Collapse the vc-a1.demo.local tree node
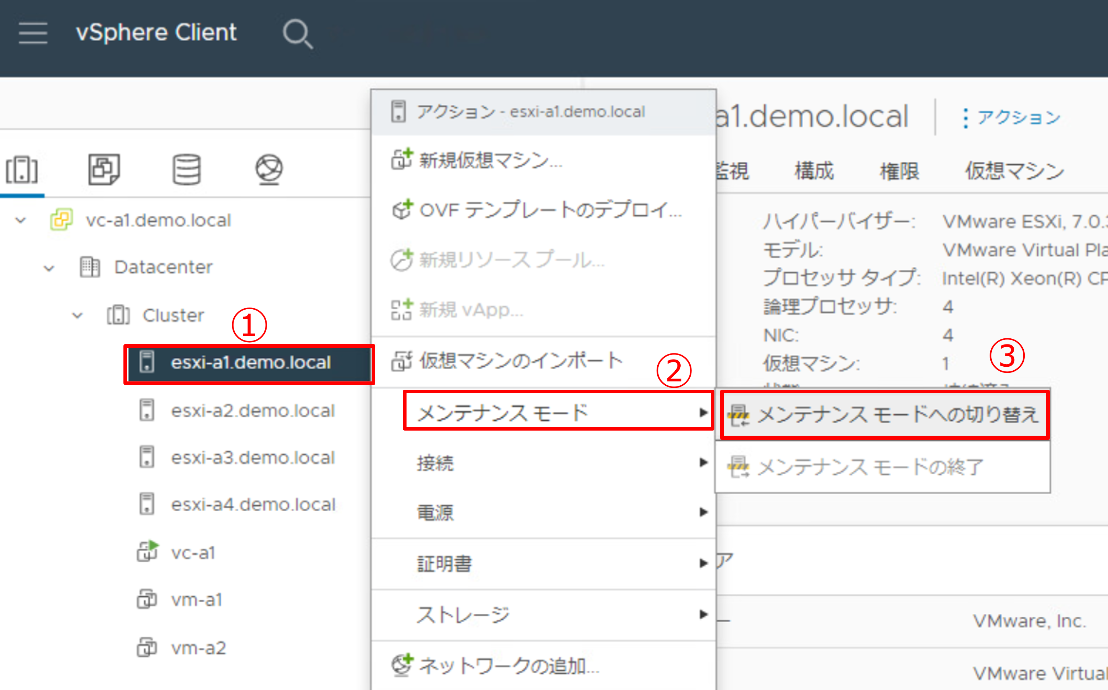1108x690 pixels. click(20, 220)
